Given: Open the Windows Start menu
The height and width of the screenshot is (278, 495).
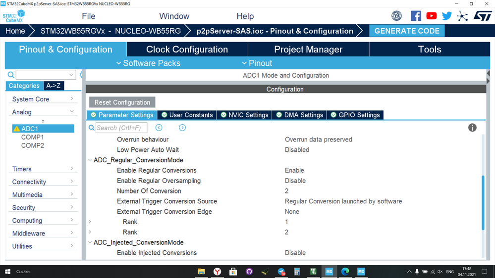Looking at the screenshot, I should pos(7,272).
